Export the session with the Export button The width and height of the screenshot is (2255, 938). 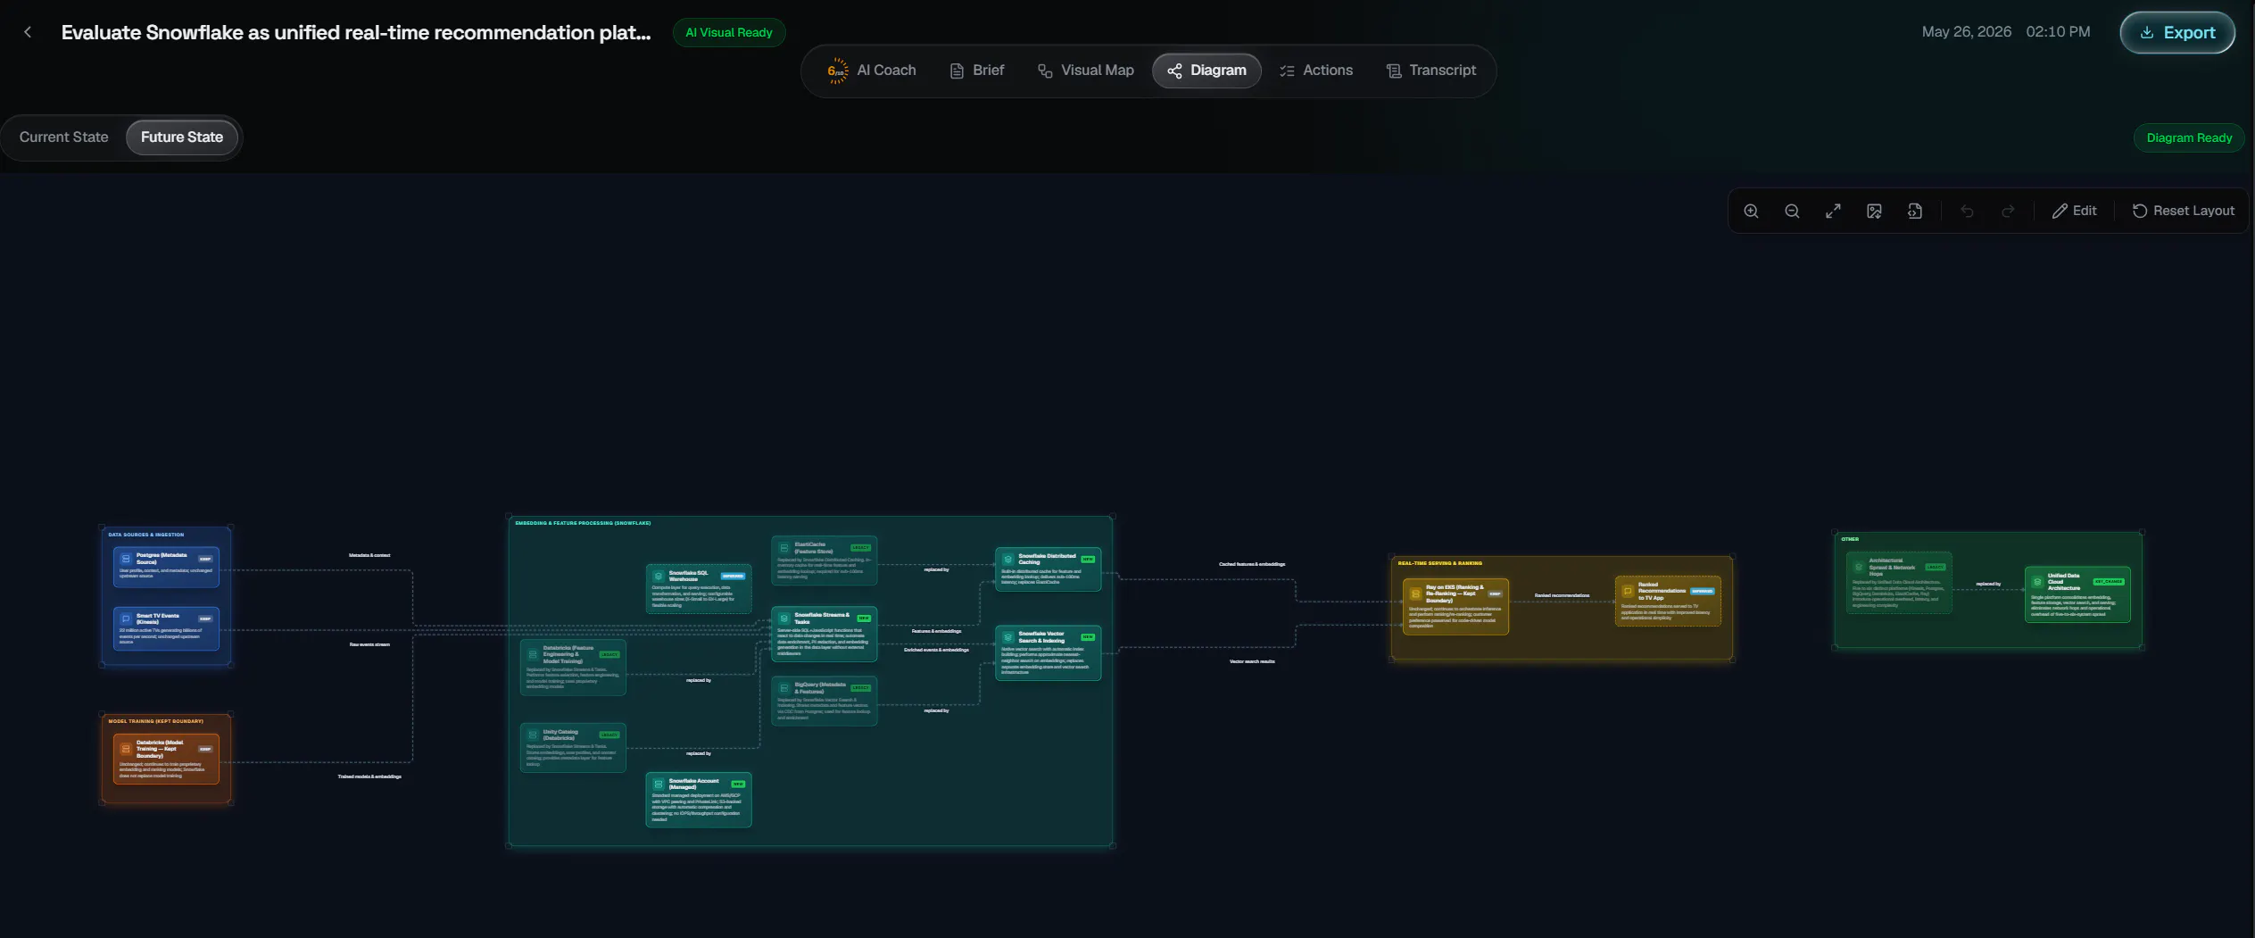click(2177, 33)
